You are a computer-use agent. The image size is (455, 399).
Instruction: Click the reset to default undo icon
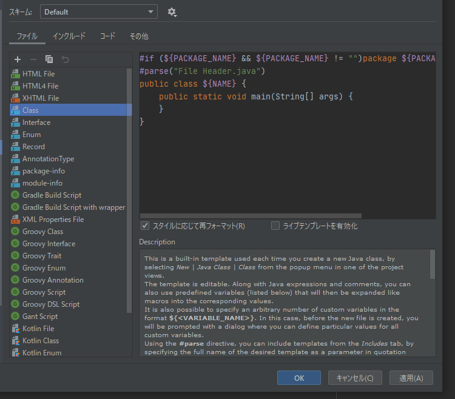[66, 59]
